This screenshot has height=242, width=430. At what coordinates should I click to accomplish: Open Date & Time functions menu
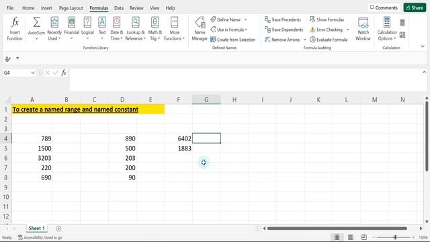click(x=116, y=29)
